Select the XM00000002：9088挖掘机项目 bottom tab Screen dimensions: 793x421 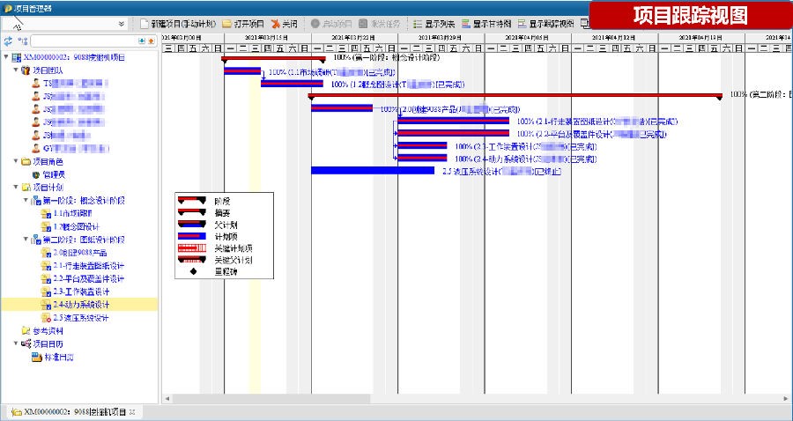click(x=72, y=412)
